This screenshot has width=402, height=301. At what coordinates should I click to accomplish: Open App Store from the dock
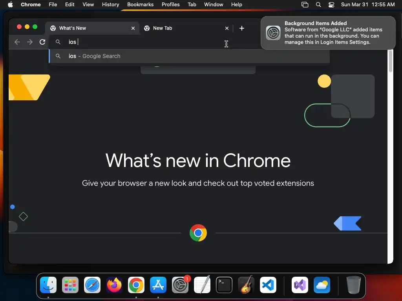[158, 285]
